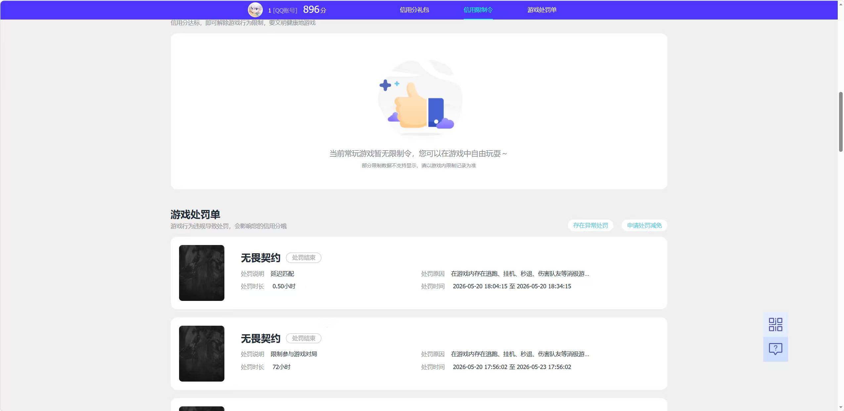Click the 2026-05-20 17:56:02 time range
The image size is (844, 411).
click(x=512, y=367)
